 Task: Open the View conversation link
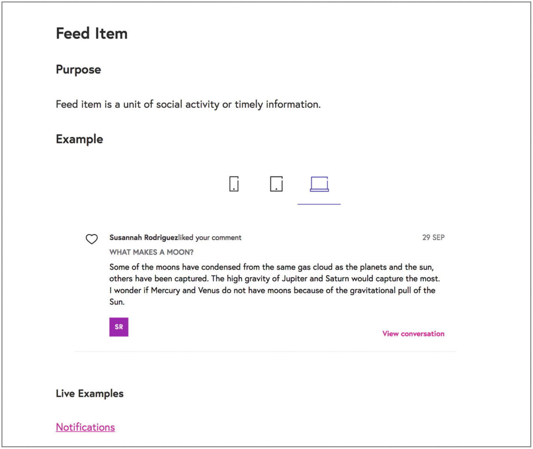[x=413, y=334]
